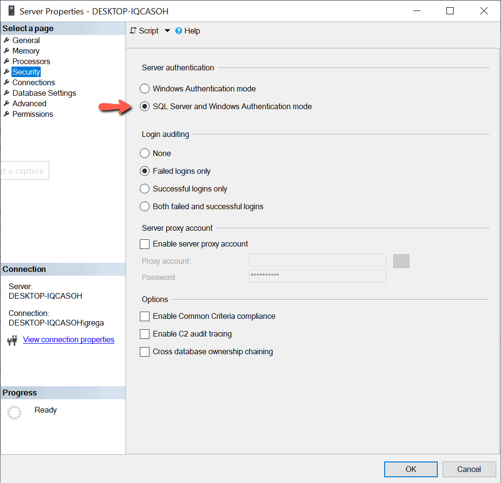Click the connection plug icon
The image size is (501, 483).
coord(12,340)
